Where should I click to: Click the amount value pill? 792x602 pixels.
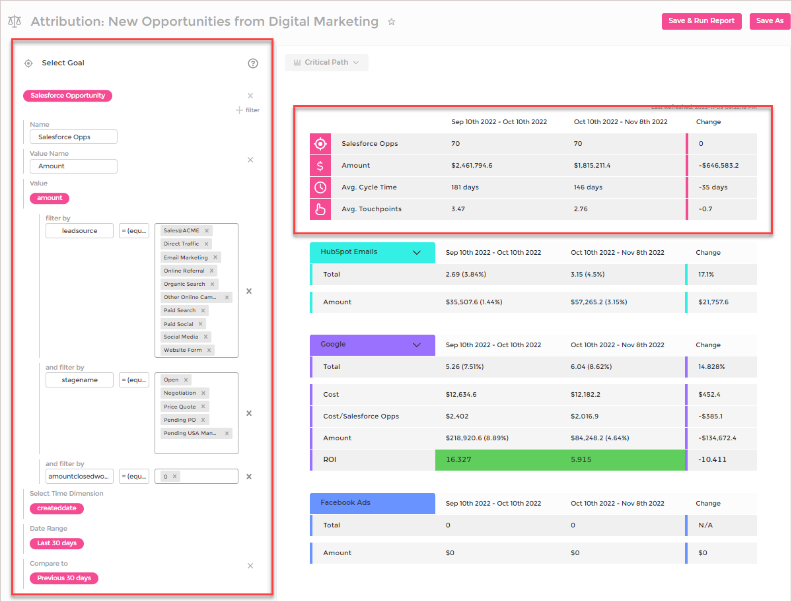point(50,198)
